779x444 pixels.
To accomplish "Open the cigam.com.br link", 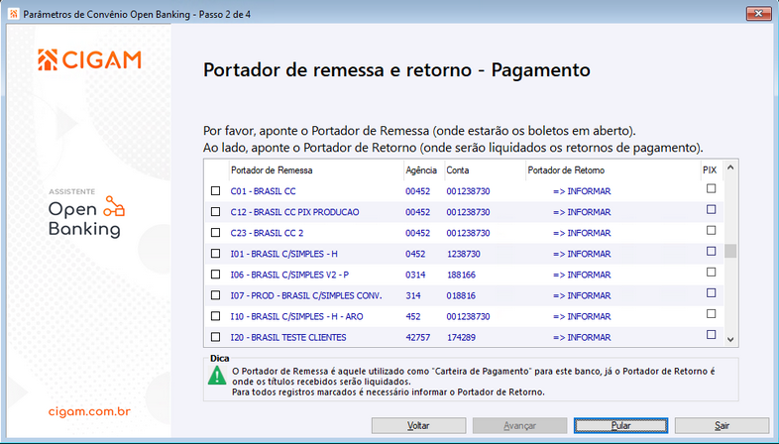I will [x=89, y=411].
